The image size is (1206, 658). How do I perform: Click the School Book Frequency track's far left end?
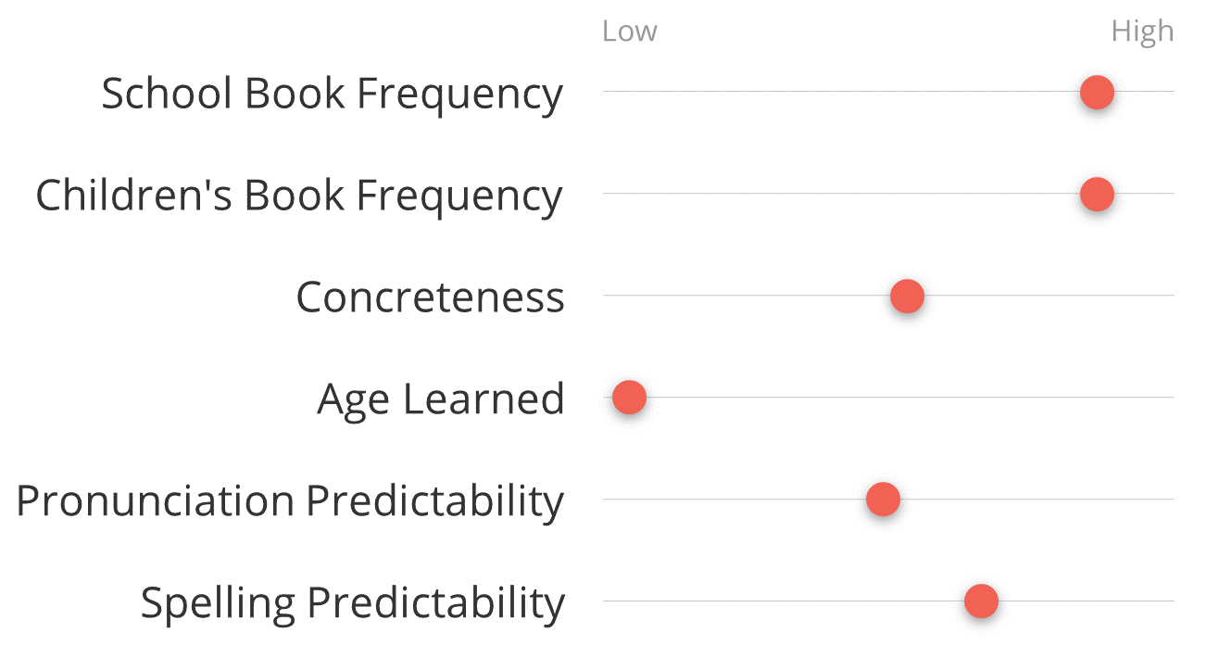[606, 92]
